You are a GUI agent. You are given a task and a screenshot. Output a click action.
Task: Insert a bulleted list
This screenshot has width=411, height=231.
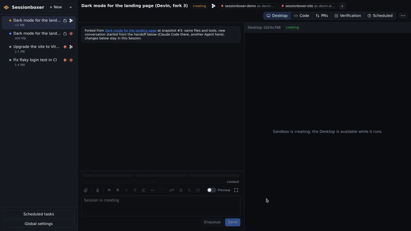(181, 190)
